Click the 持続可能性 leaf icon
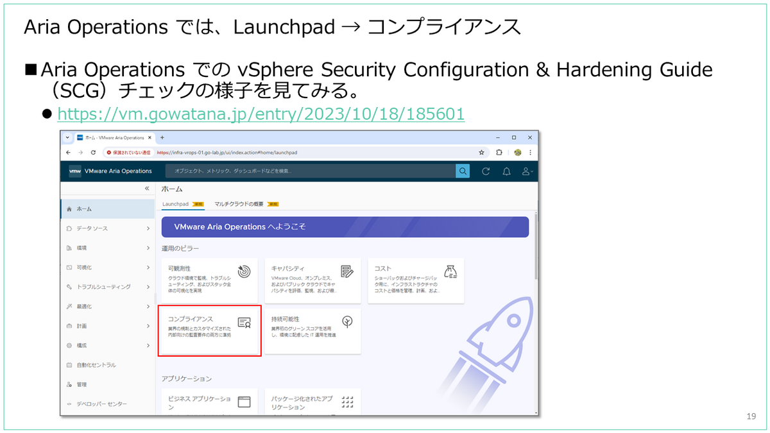The width and height of the screenshot is (770, 433). tap(347, 321)
